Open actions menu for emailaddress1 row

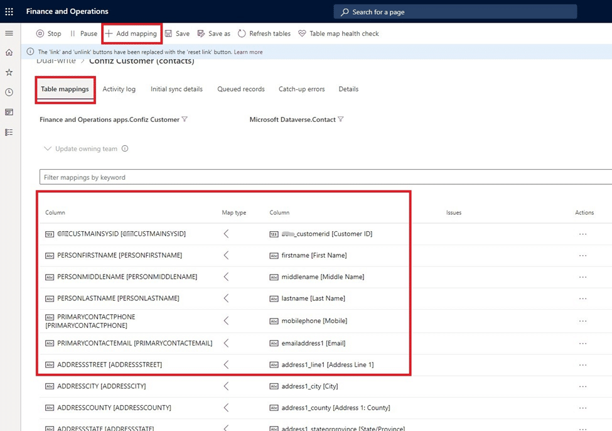tap(582, 344)
